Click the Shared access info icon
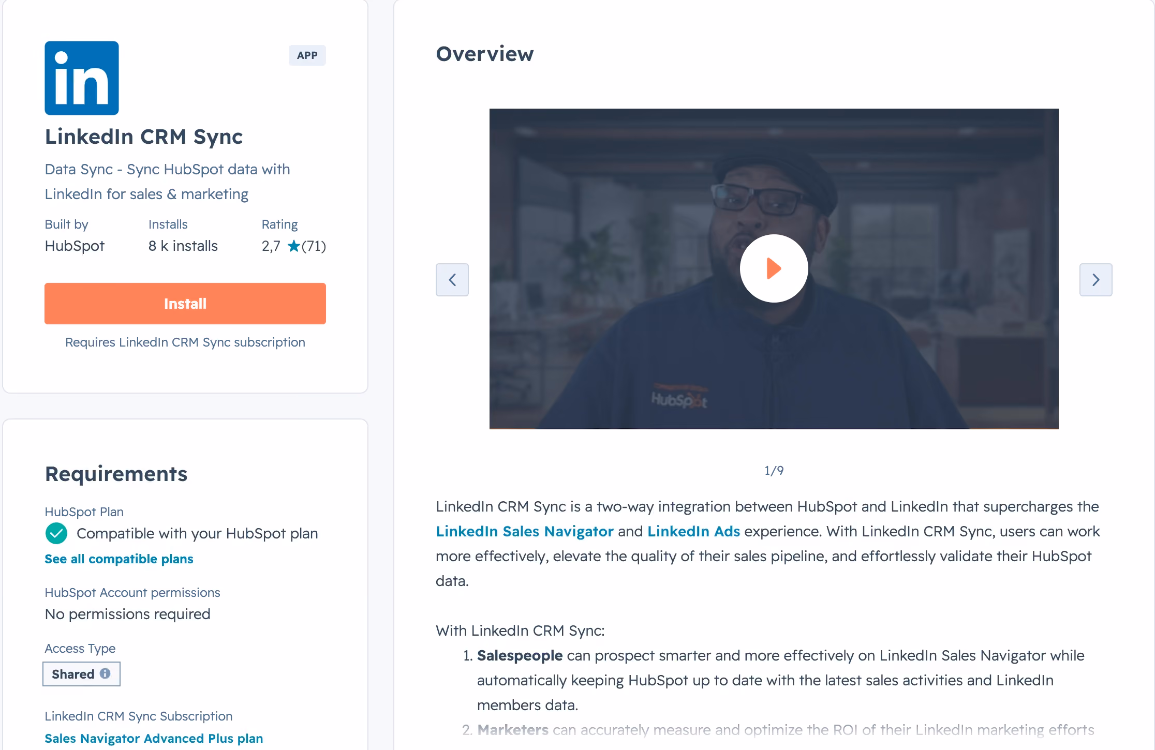 105,673
